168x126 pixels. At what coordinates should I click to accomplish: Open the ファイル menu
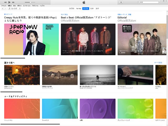tap(4, 6)
